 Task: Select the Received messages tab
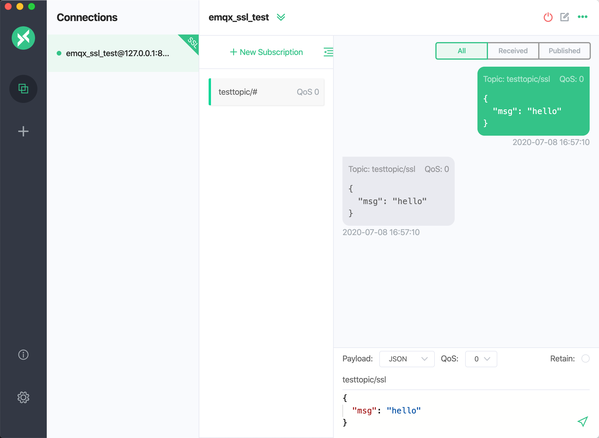[512, 51]
